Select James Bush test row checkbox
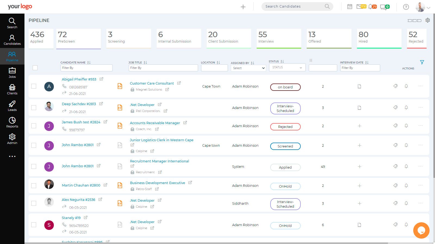The height and width of the screenshot is (244, 435). [x=34, y=126]
